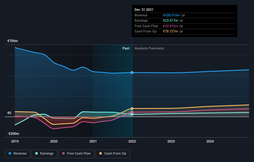Click the Cash From Op tooltip row label

click(x=145, y=32)
